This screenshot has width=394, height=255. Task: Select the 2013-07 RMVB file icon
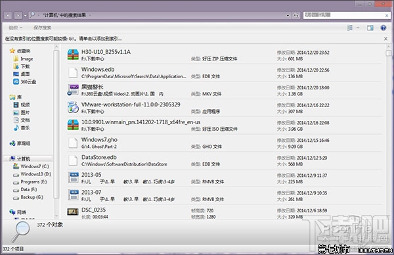coord(73,195)
